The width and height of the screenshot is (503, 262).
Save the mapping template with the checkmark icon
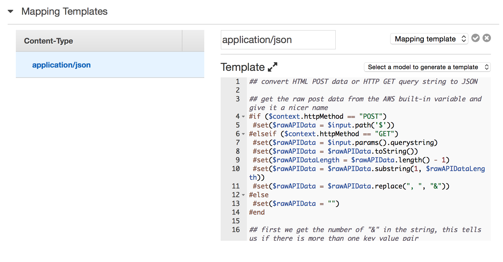point(475,38)
